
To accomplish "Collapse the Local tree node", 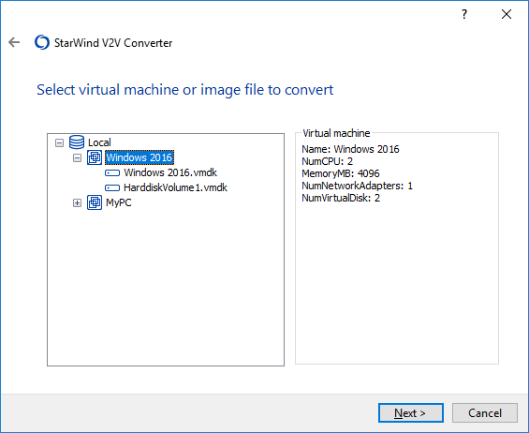I will click(59, 142).
